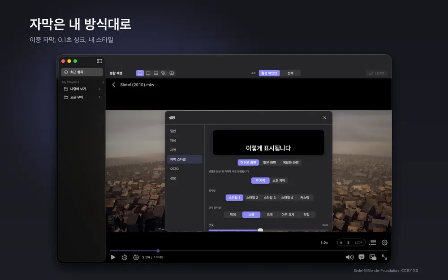
Task: Open picture-in-picture mode
Action: click(x=373, y=257)
